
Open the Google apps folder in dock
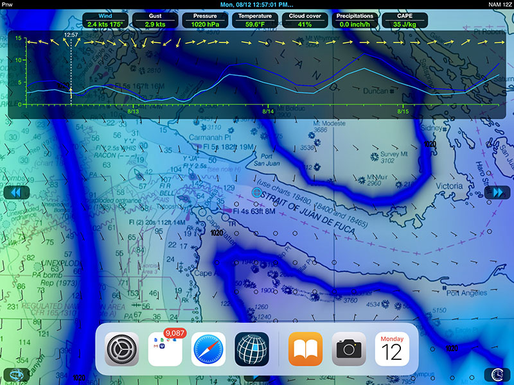tap(165, 349)
